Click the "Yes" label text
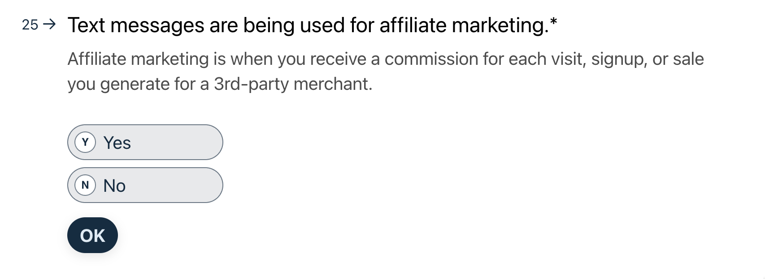765x279 pixels. point(117,143)
